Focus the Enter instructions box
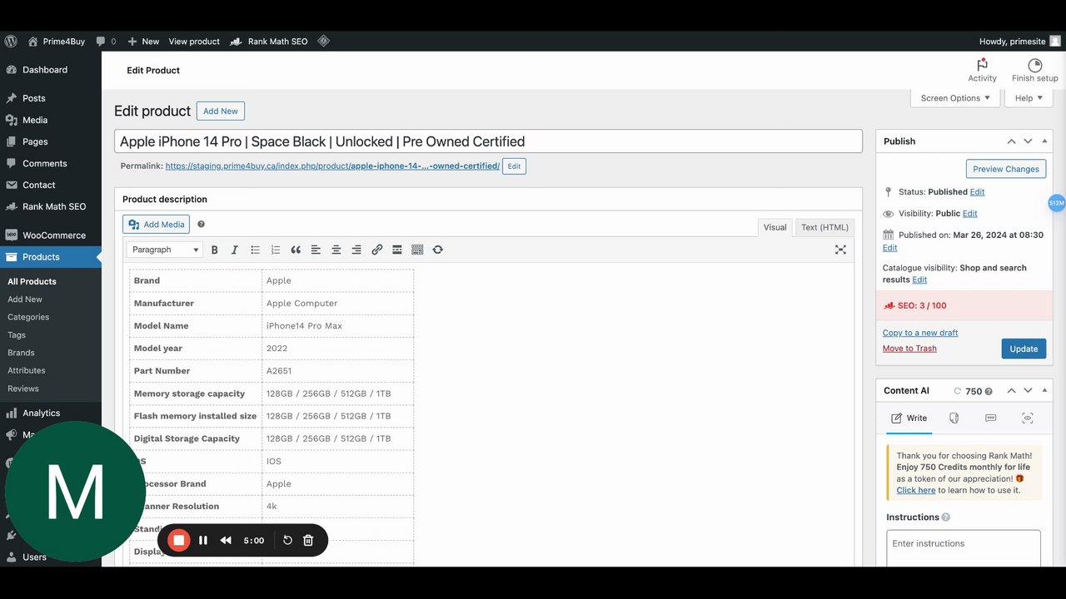Screen dimensions: 1066x599 [964, 547]
